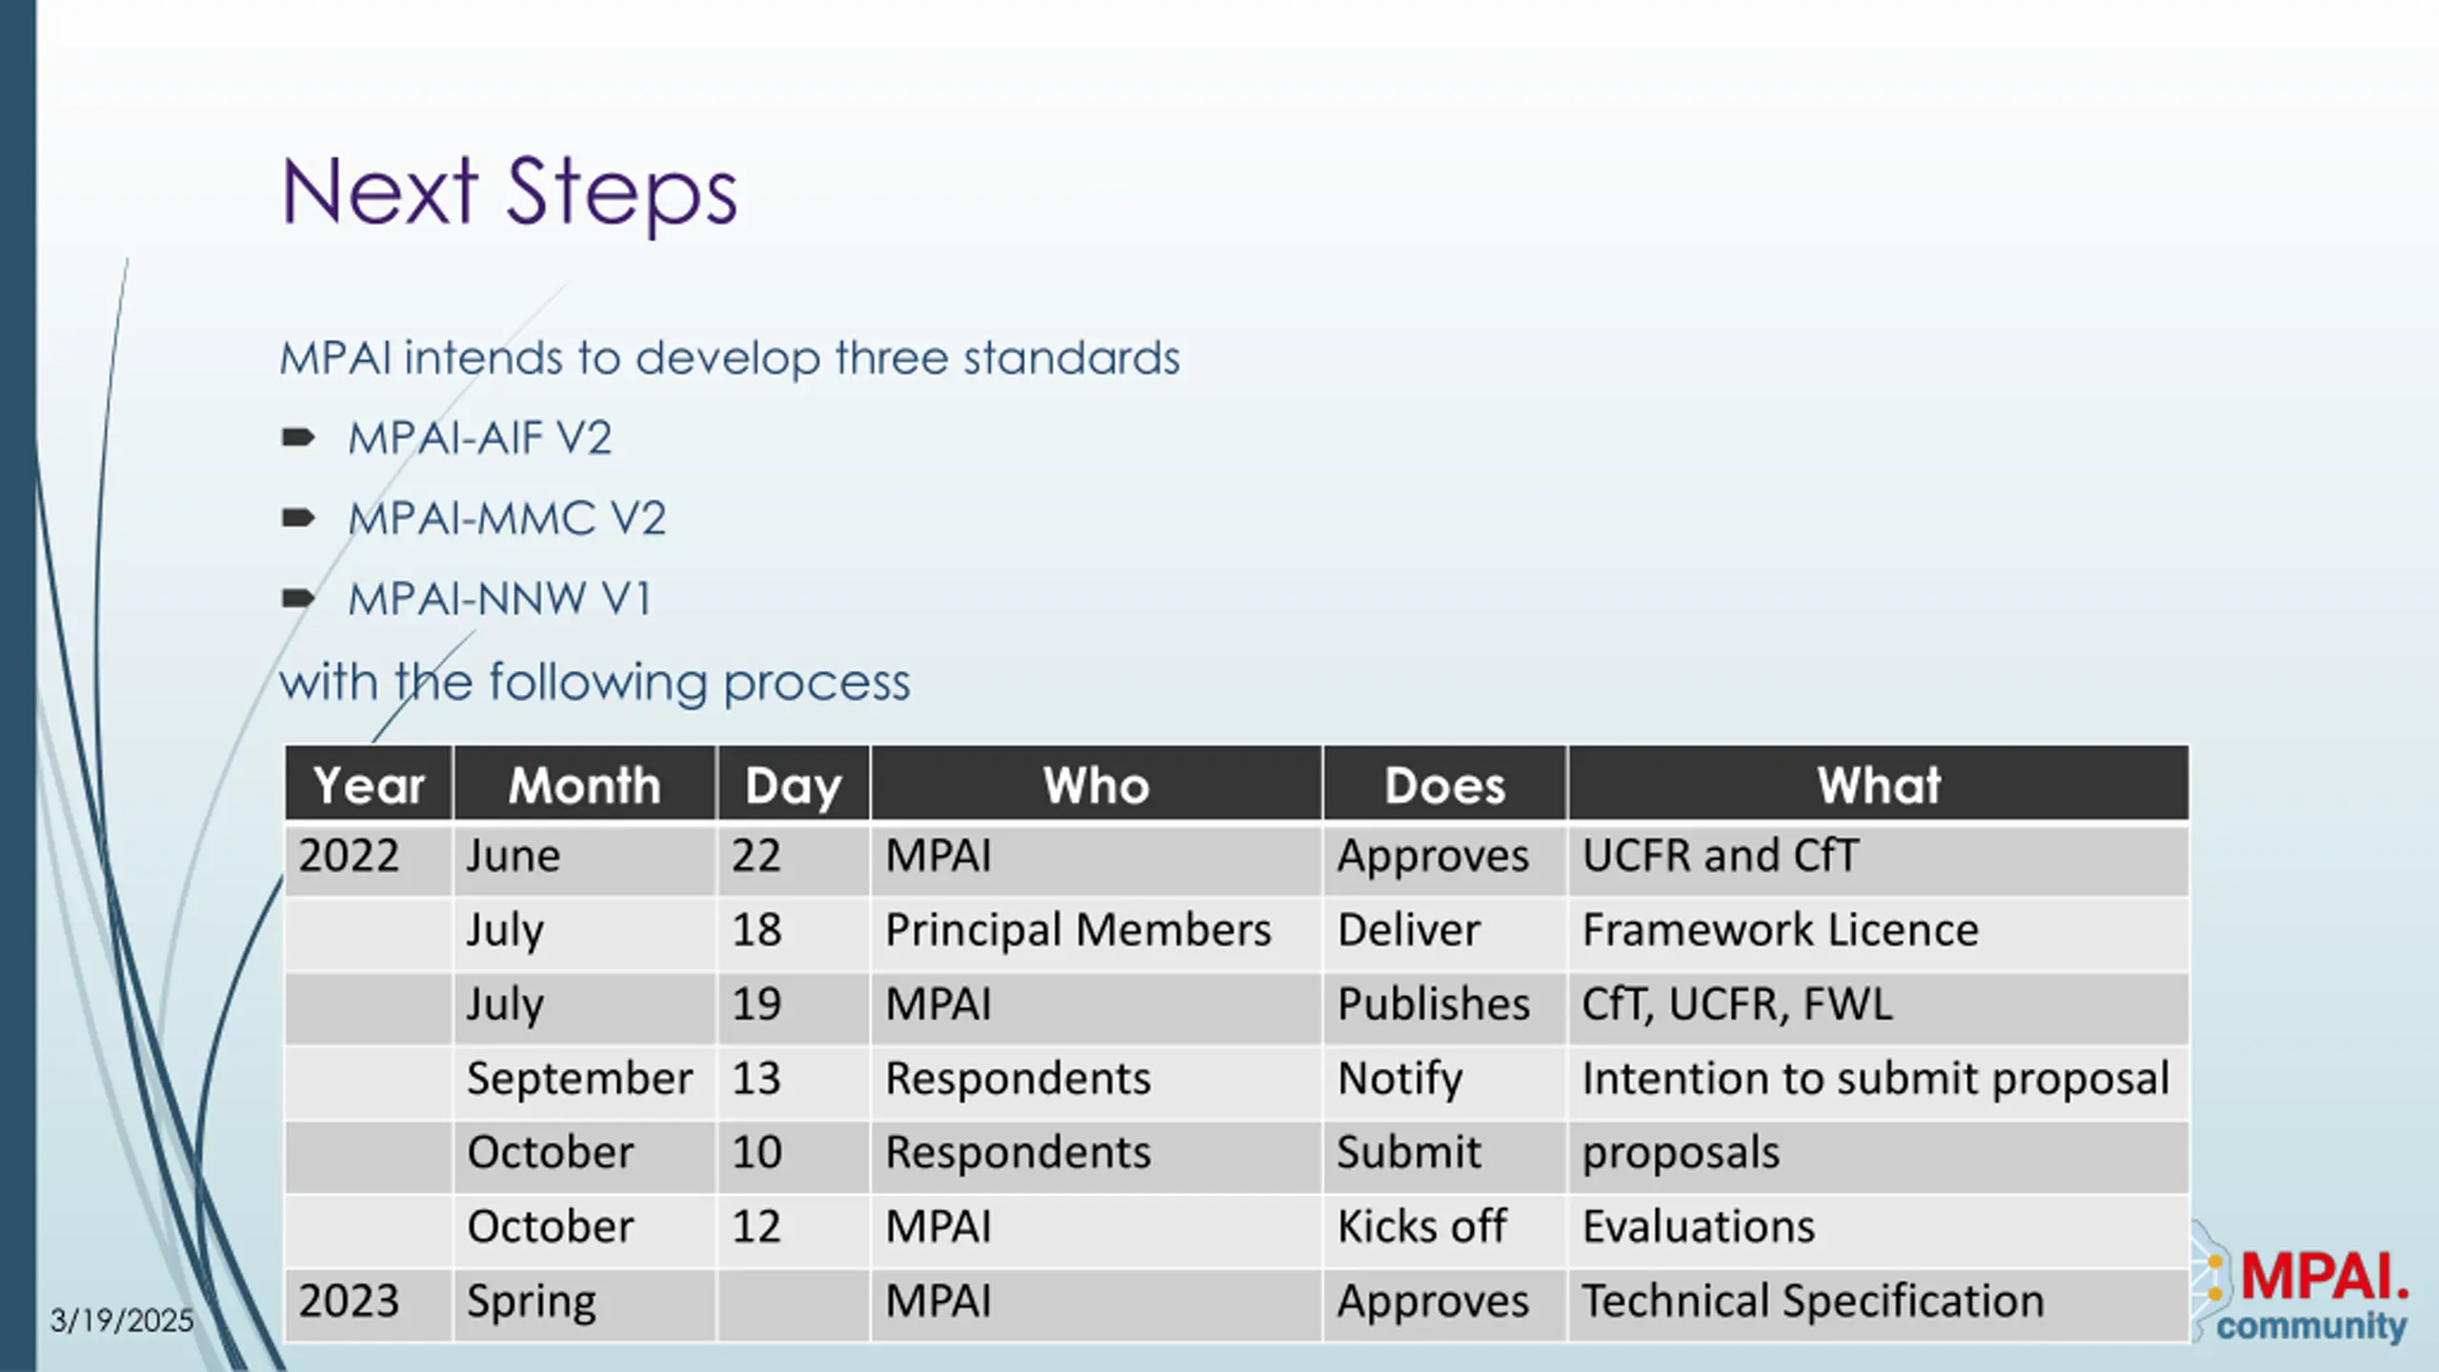Click the What column header

point(1878,785)
